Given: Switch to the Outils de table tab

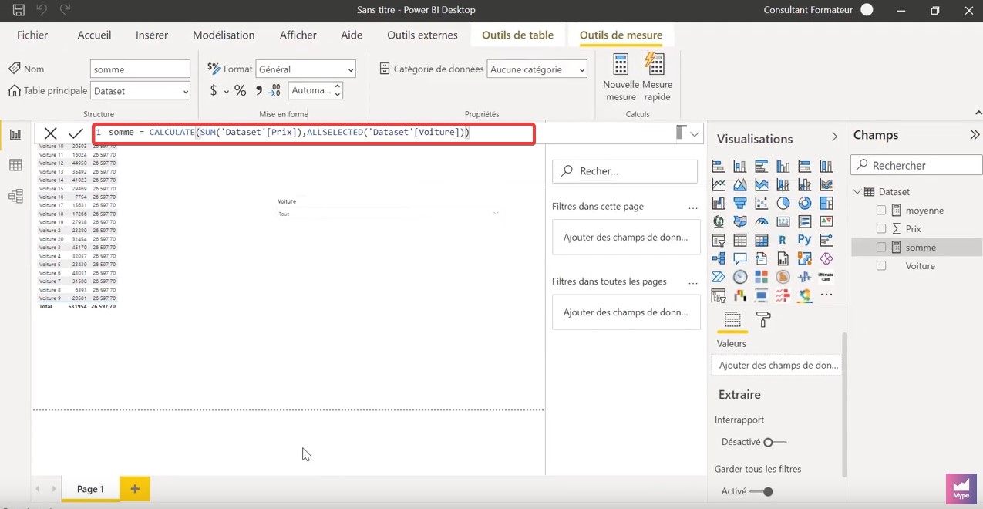Looking at the screenshot, I should pyautogui.click(x=517, y=35).
